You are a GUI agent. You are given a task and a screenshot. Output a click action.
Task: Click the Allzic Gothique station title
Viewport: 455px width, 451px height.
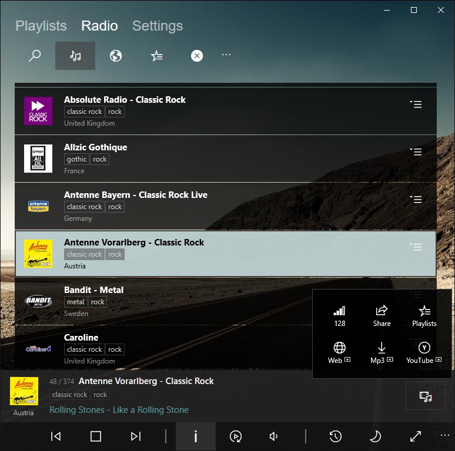click(95, 147)
